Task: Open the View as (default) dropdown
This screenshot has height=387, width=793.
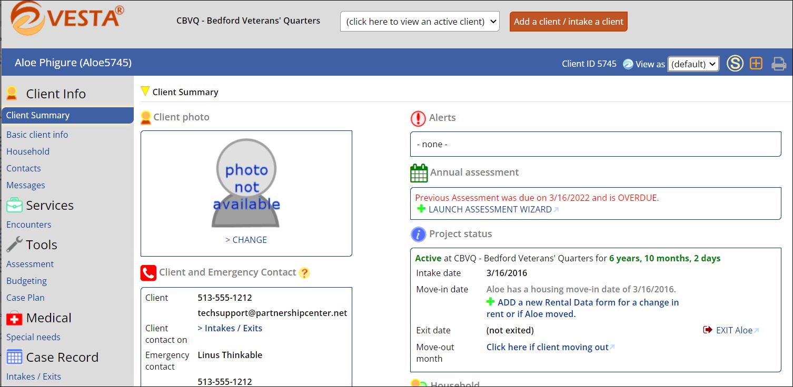Action: [x=693, y=64]
